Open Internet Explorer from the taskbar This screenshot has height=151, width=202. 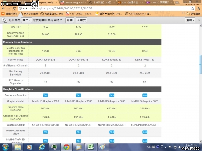42,147
